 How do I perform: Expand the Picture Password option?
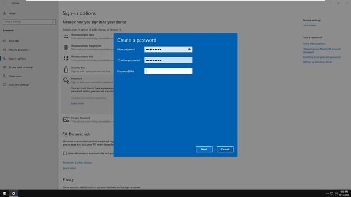tap(87, 120)
